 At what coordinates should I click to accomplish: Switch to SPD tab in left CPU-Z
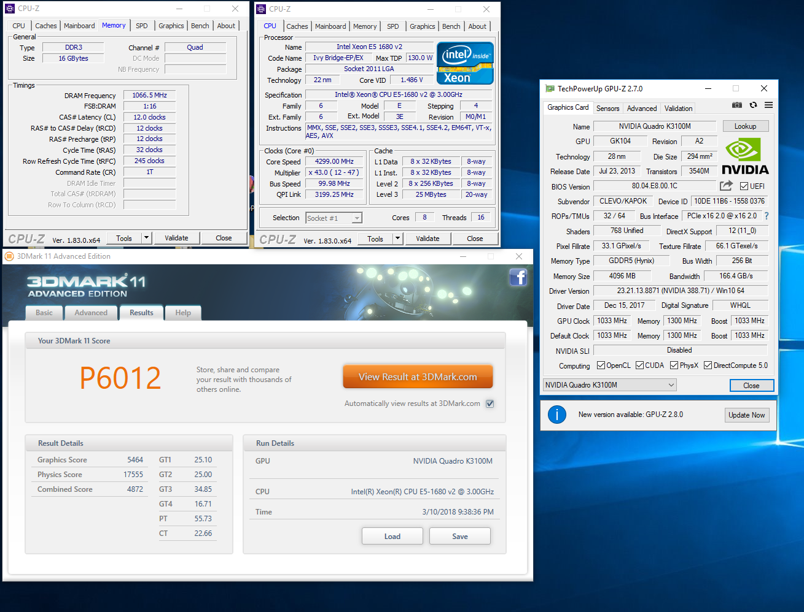tap(142, 26)
